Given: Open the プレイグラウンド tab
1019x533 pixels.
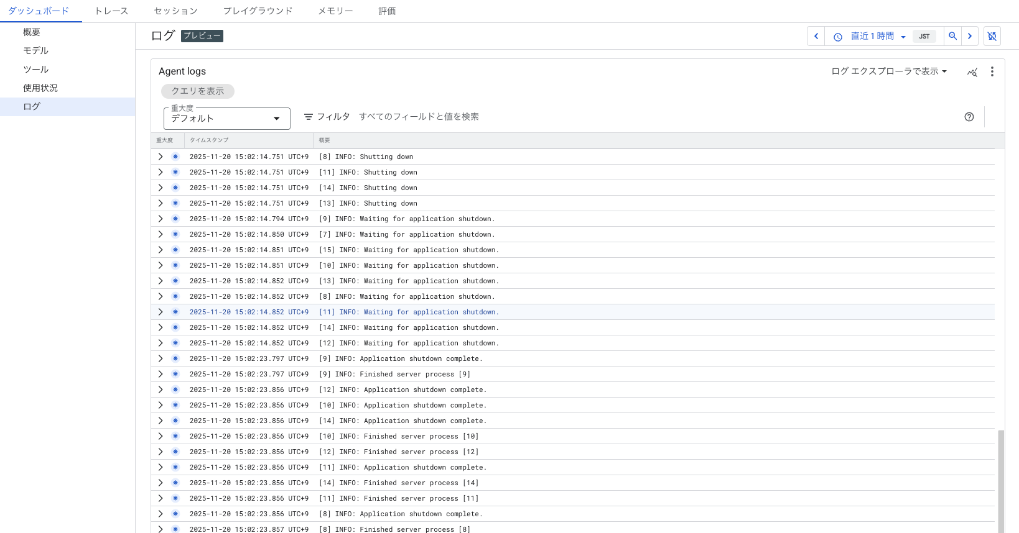Looking at the screenshot, I should (x=258, y=11).
